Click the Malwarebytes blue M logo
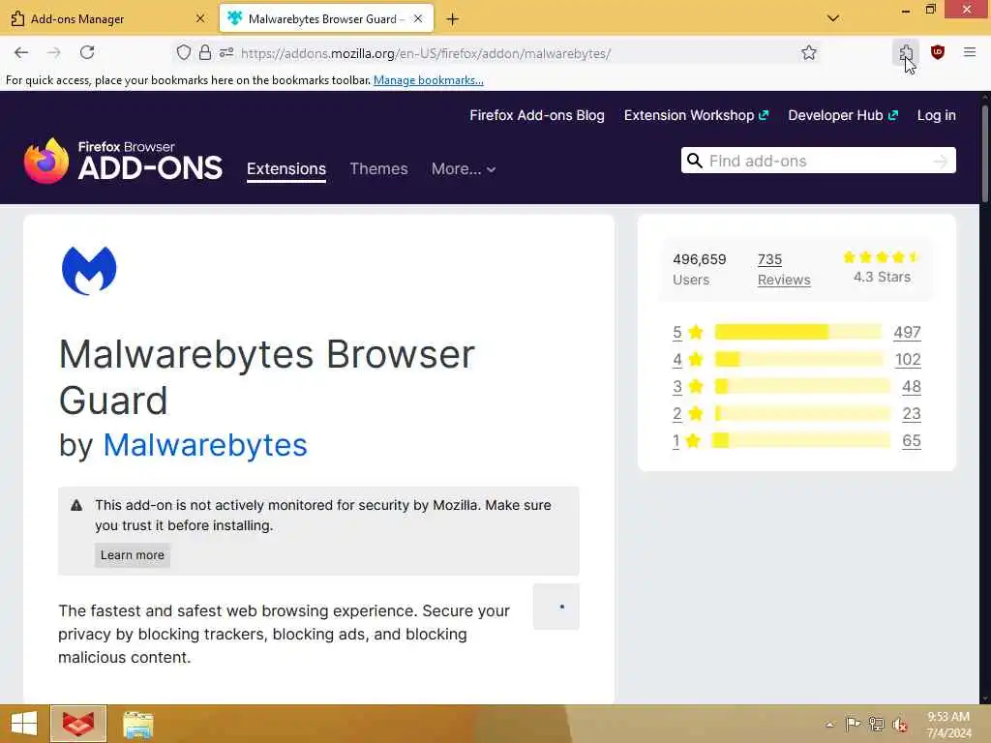Image resolution: width=991 pixels, height=743 pixels. tap(89, 271)
